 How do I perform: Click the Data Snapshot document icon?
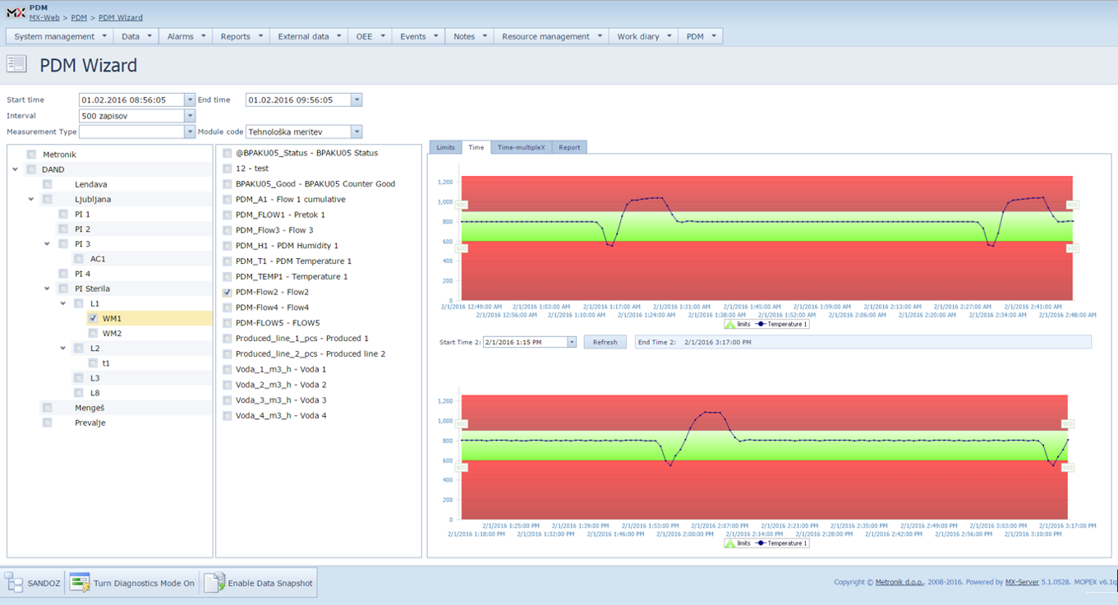(214, 583)
